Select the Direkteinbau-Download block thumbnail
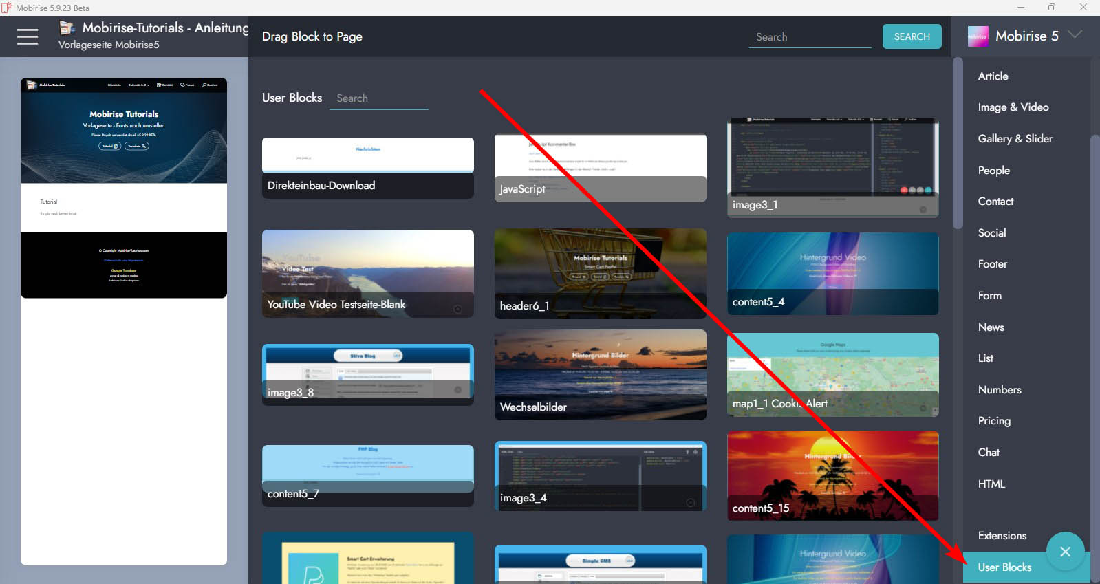Viewport: 1100px width, 584px height. coord(367,167)
